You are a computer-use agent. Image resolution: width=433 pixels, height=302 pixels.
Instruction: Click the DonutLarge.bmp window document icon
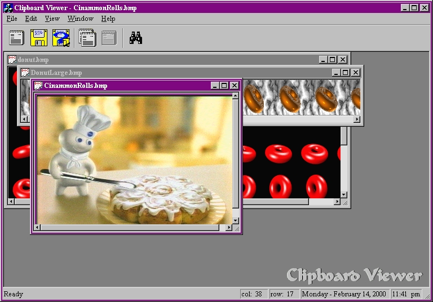coord(25,73)
